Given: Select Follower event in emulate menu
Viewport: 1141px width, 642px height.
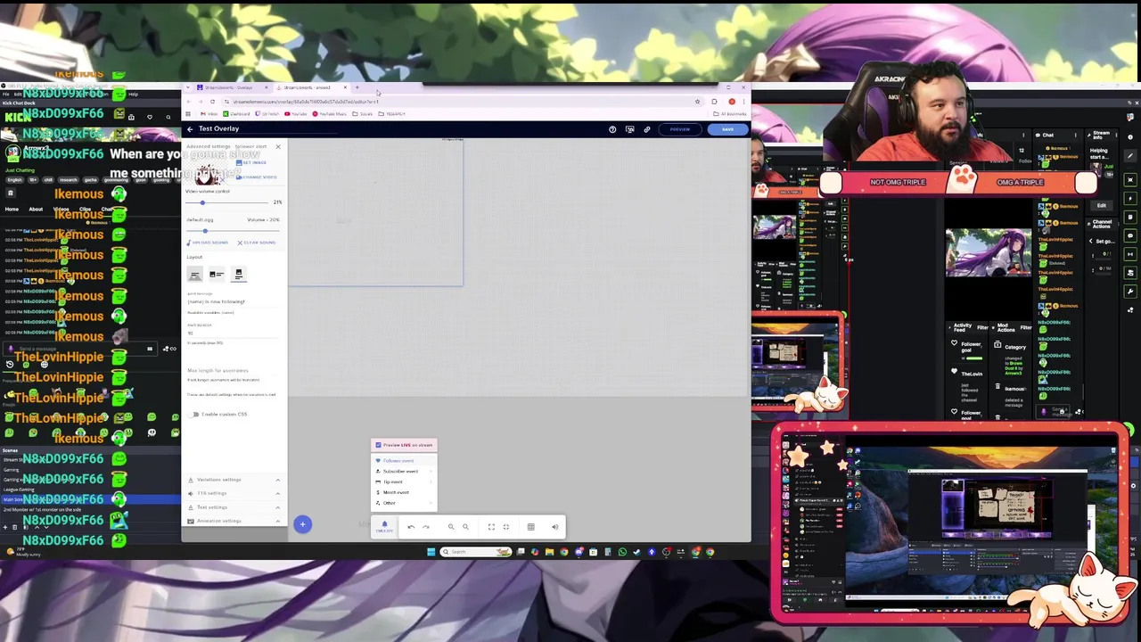Looking at the screenshot, I should (404, 461).
